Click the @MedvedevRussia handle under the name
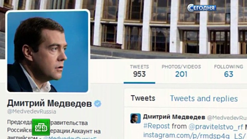247x139 pixels. [x=32, y=112]
